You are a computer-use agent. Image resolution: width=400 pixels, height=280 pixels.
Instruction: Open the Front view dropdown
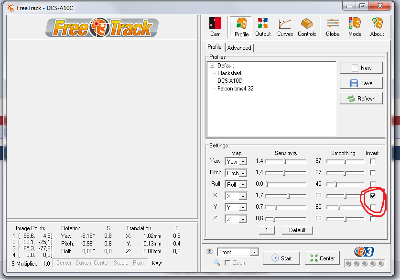tap(254, 252)
